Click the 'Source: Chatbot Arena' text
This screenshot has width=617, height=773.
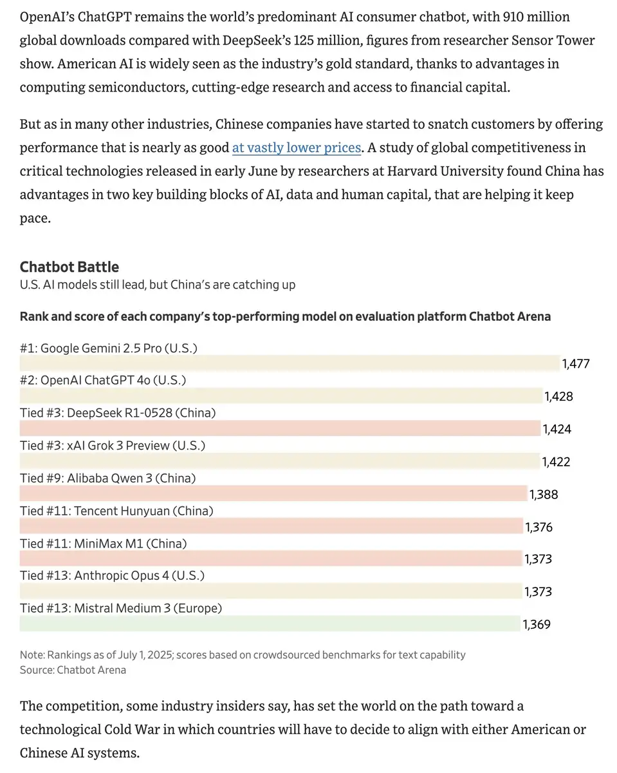pyautogui.click(x=73, y=670)
